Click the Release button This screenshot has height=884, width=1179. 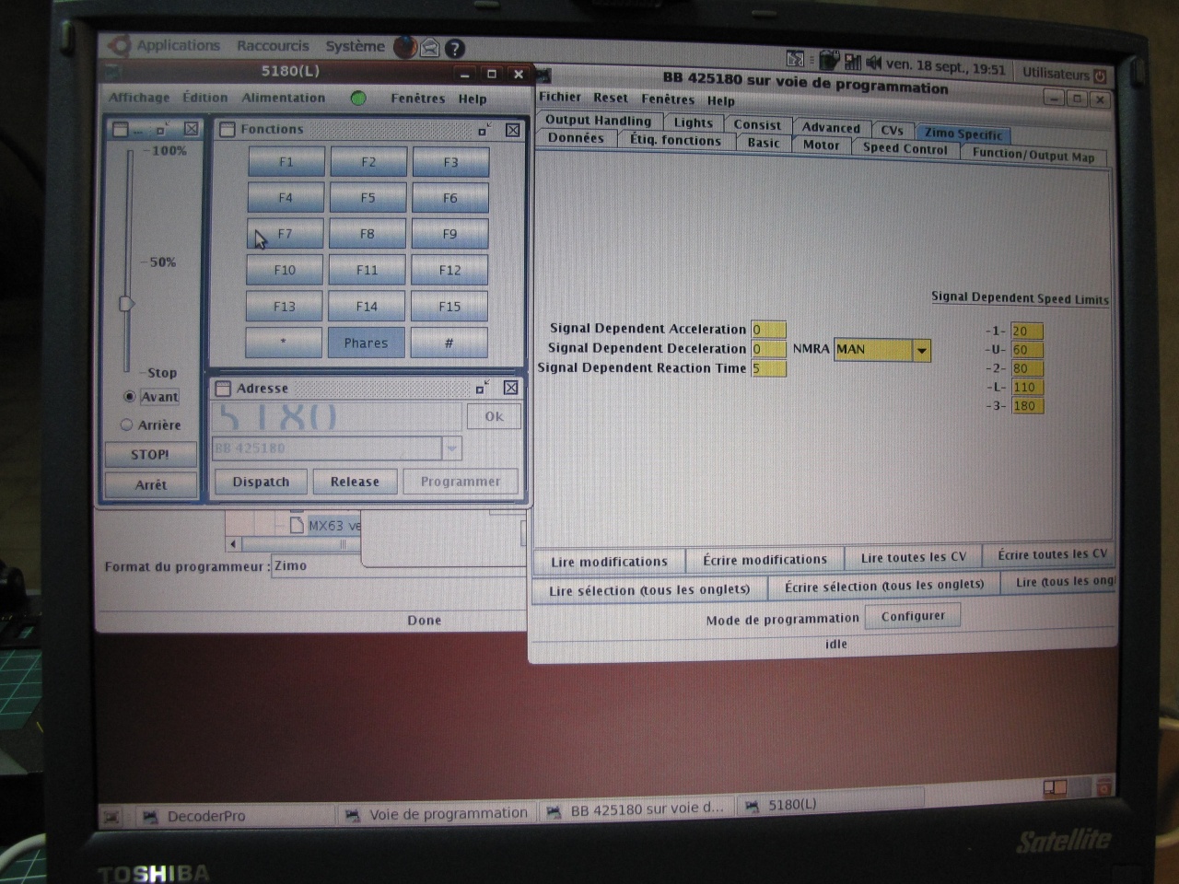point(355,482)
